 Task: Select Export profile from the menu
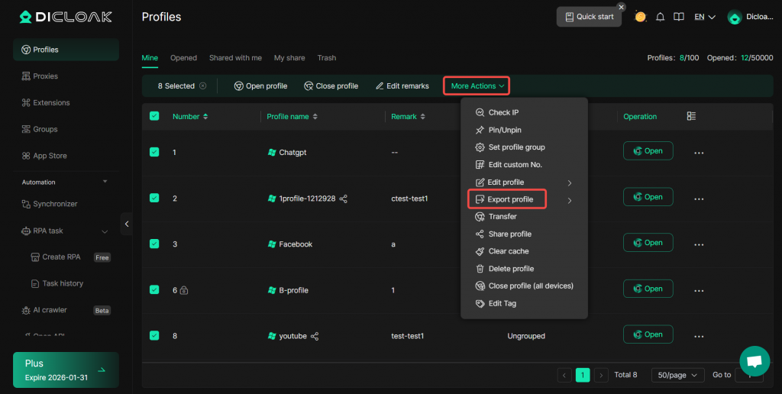click(x=510, y=199)
